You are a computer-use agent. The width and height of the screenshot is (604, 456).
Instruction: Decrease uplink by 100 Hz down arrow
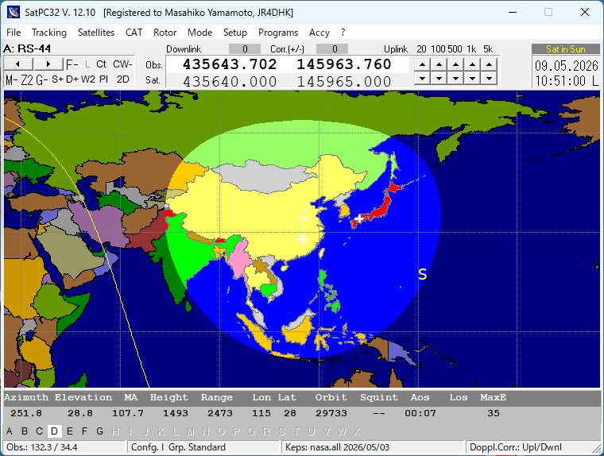point(439,79)
